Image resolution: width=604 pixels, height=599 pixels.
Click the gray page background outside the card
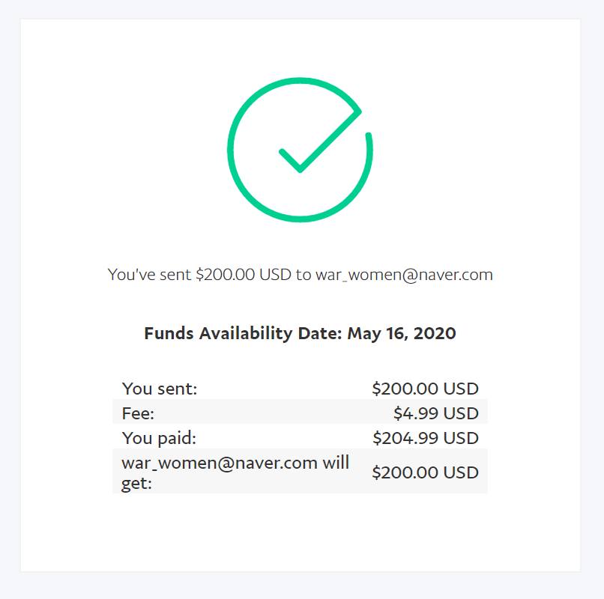pyautogui.click(x=592, y=299)
